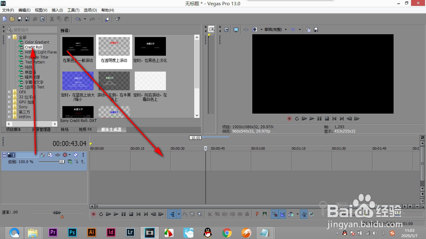Pause playback in the preview window
Screen dimensions: 426x239
319,119
